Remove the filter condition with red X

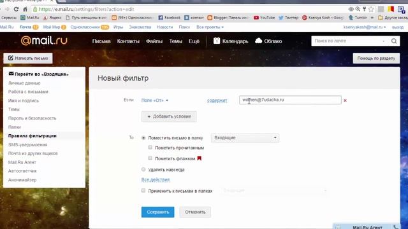point(345,101)
